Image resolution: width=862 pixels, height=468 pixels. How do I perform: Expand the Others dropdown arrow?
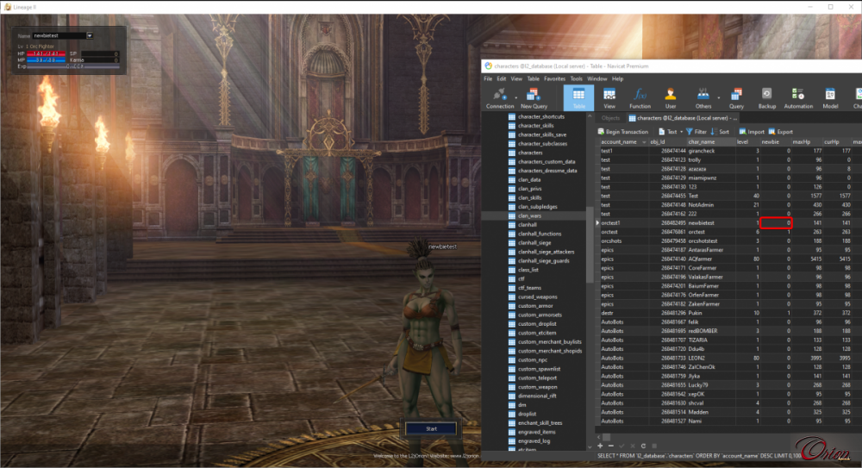point(719,98)
